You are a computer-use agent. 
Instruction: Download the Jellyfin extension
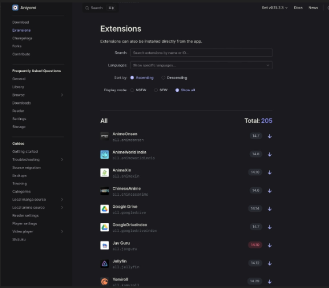coord(269,263)
